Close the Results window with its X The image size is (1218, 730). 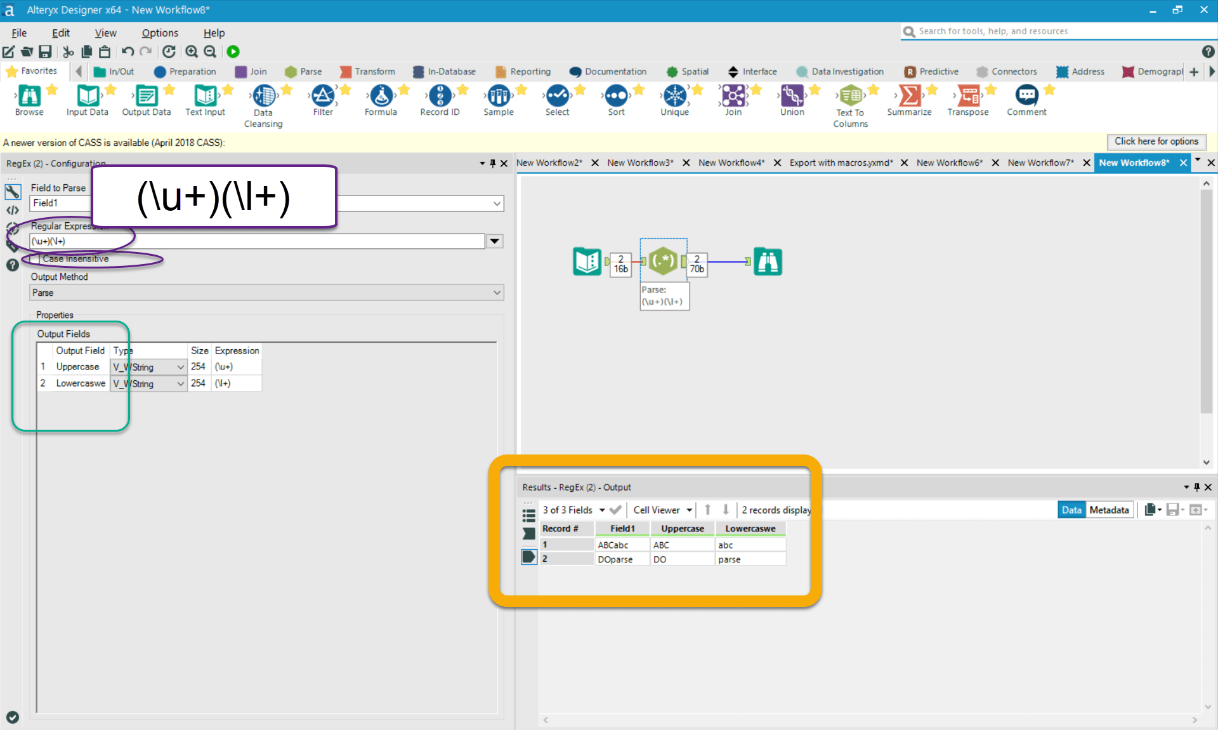tap(1208, 487)
